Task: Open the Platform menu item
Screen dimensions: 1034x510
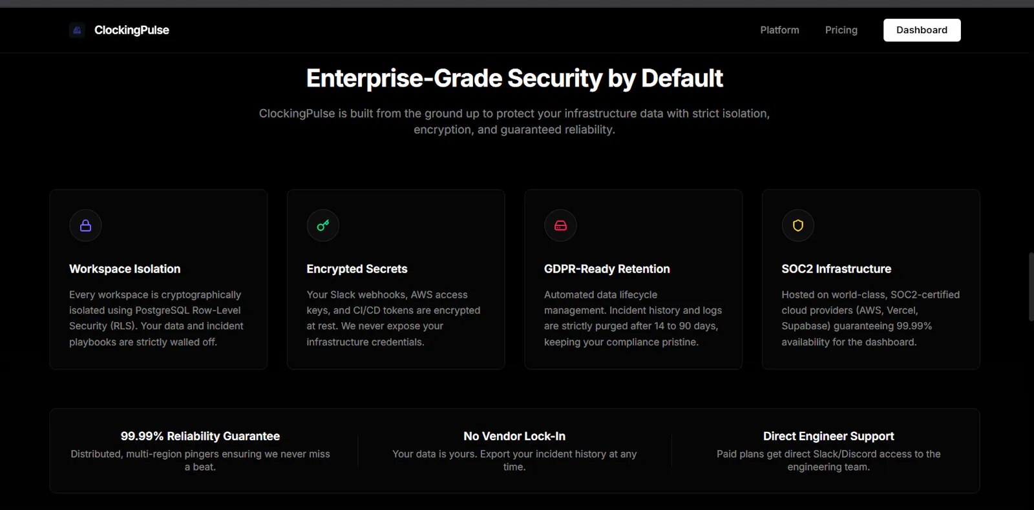Action: tap(779, 30)
